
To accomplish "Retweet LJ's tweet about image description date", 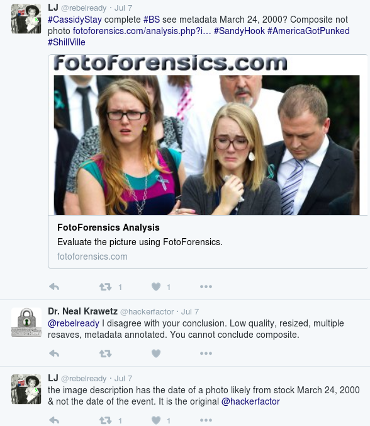I will [105, 420].
